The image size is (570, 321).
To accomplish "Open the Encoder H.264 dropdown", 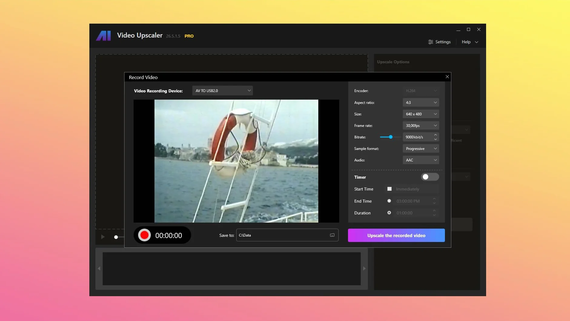I will (421, 91).
